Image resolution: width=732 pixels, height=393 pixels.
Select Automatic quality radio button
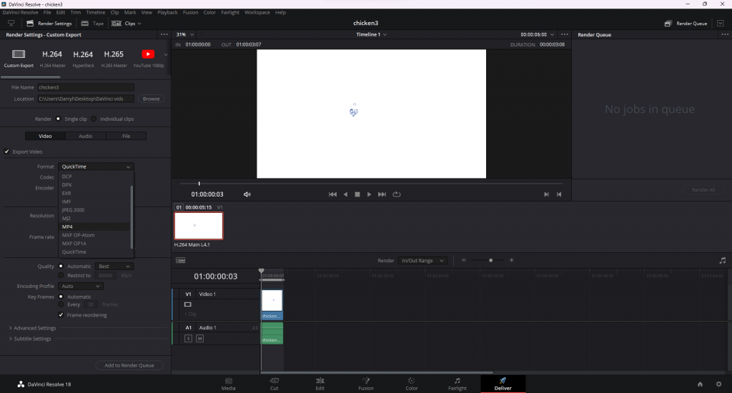click(61, 266)
